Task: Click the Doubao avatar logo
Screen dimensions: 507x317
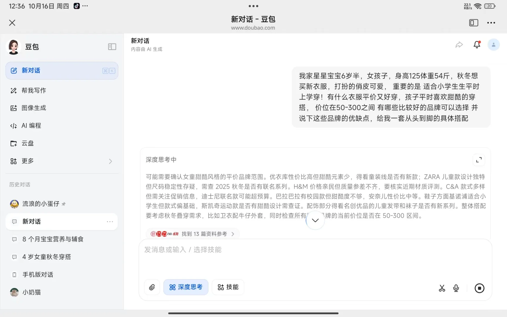Action: (x=13, y=47)
